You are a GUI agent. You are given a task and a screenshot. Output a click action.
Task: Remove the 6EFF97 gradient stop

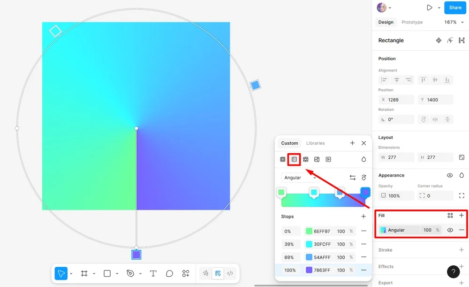tap(364, 231)
